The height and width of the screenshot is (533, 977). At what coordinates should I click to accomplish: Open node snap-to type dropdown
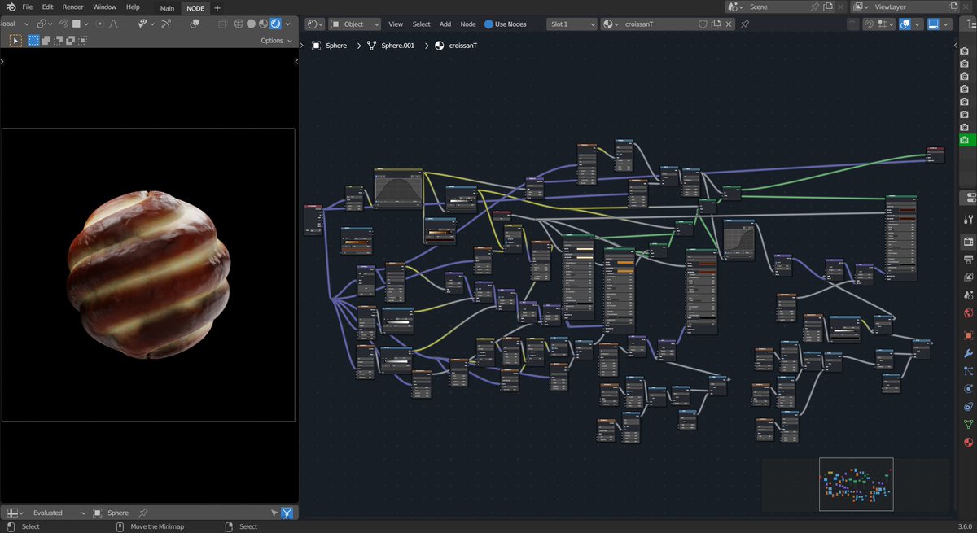click(x=885, y=24)
